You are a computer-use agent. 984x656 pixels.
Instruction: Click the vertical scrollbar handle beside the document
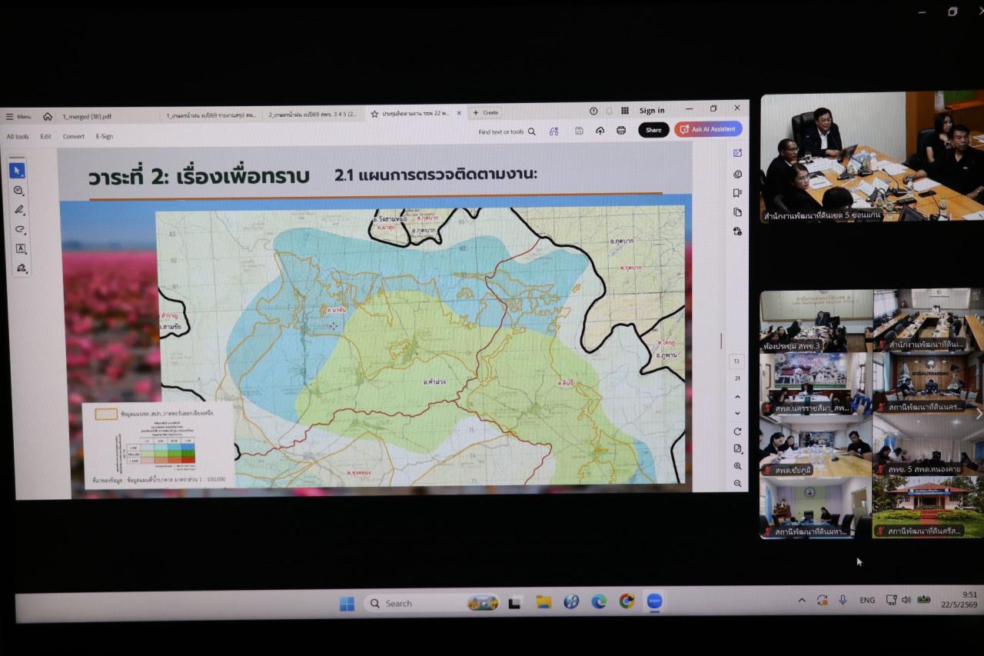coord(721,340)
